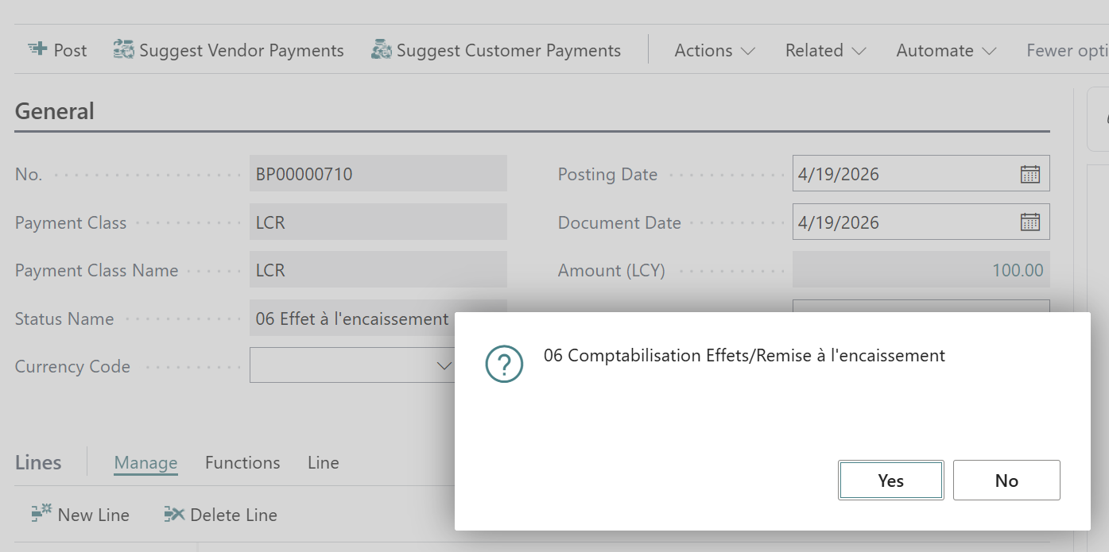Viewport: 1109px width, 552px height.
Task: Click the Delete Line icon
Action: coord(173,514)
